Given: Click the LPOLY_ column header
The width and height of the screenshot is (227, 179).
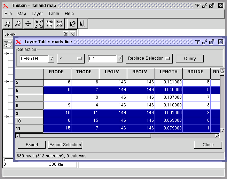Looking at the screenshot, I should 113,74.
